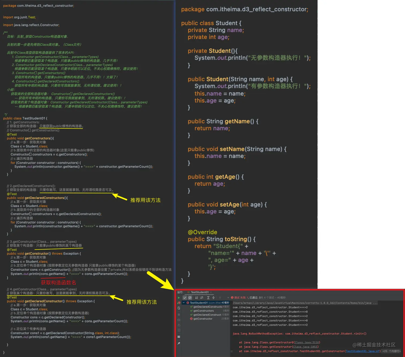
Task: Click the green Rerun tests play icon
Action: pos(179,297)
